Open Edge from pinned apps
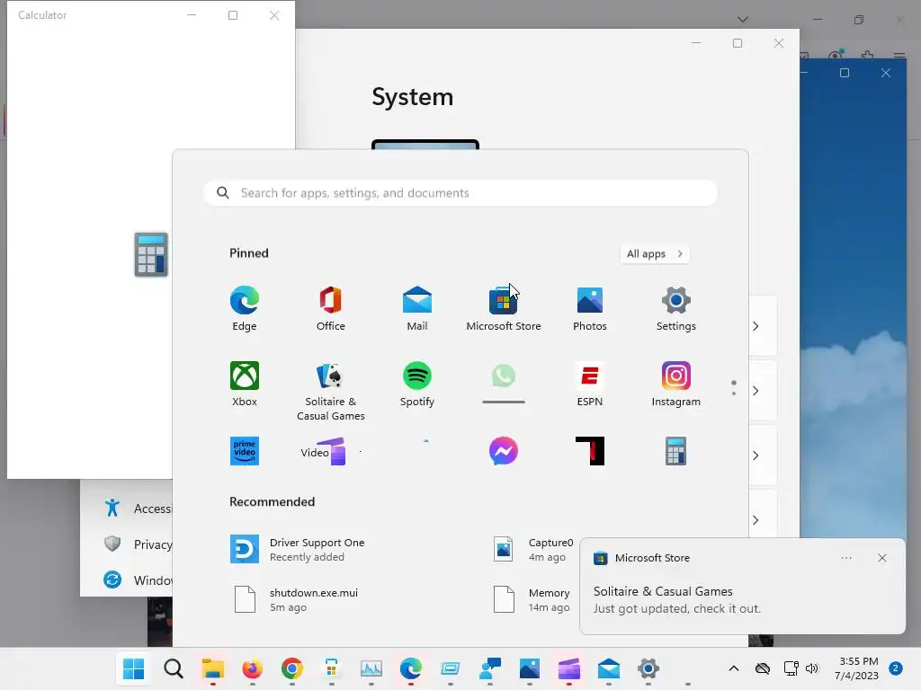The image size is (921, 690). tap(245, 309)
